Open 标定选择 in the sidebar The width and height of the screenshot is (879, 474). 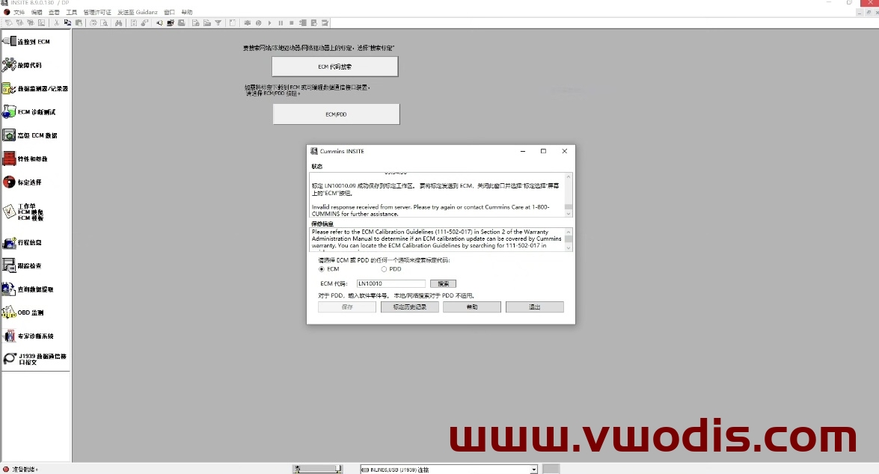(x=22, y=182)
